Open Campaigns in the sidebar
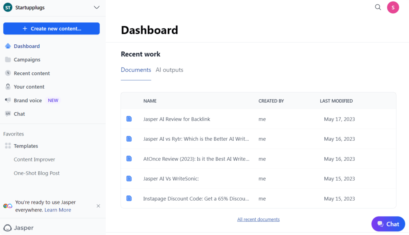This screenshot has height=235, width=409. [27, 60]
